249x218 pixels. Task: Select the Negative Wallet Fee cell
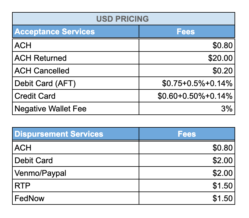click(x=76, y=108)
